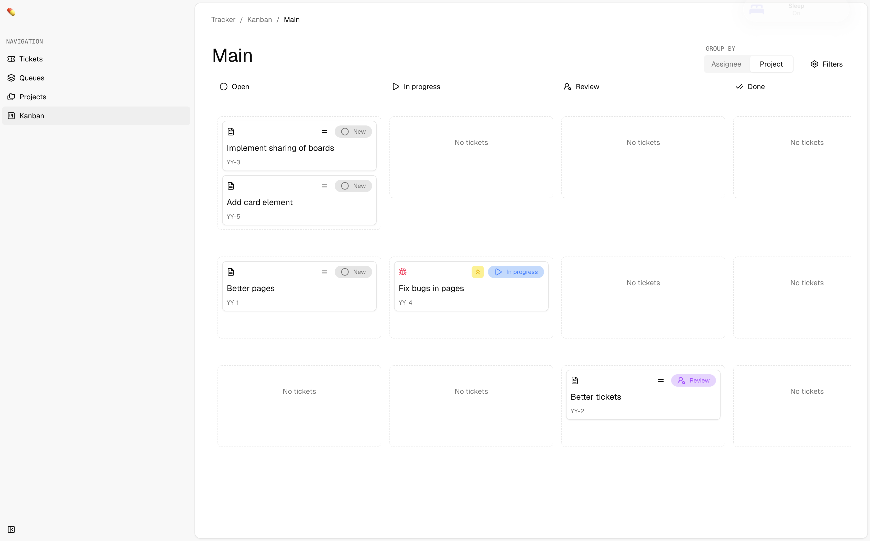This screenshot has height=541, width=870.
Task: Switch group by to Assignee
Action: coord(726,64)
